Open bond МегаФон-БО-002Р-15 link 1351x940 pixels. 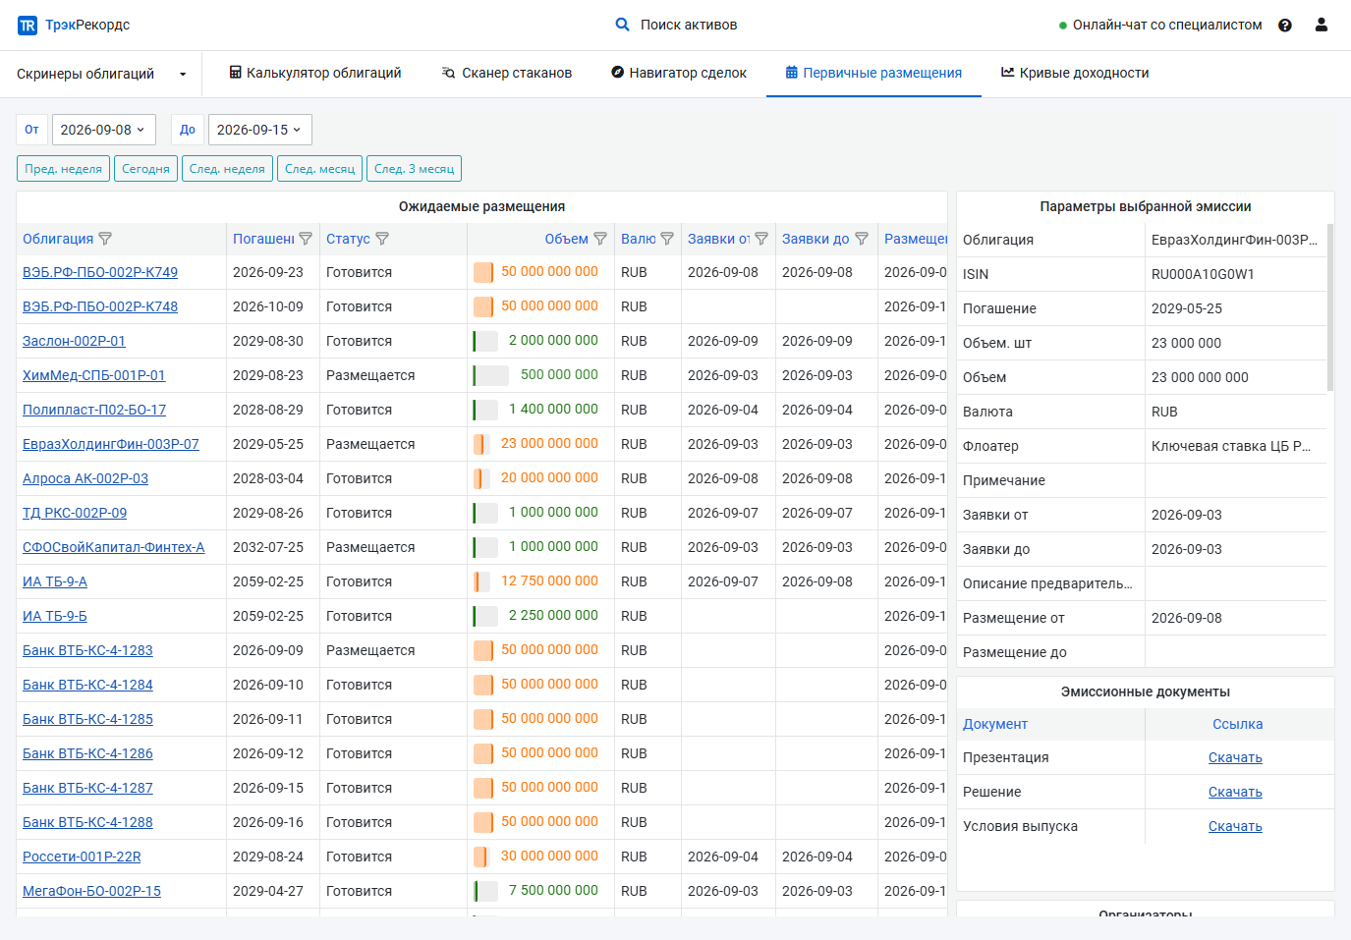coord(91,891)
